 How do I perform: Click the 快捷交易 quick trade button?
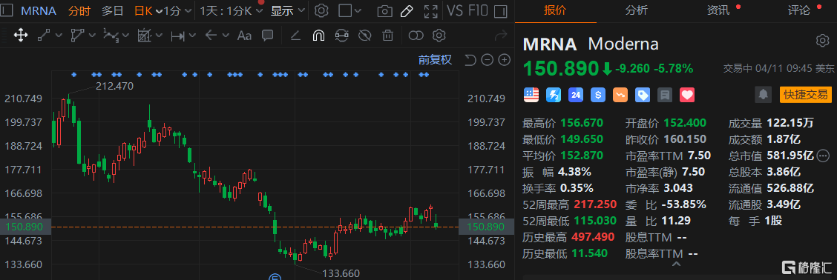point(806,95)
